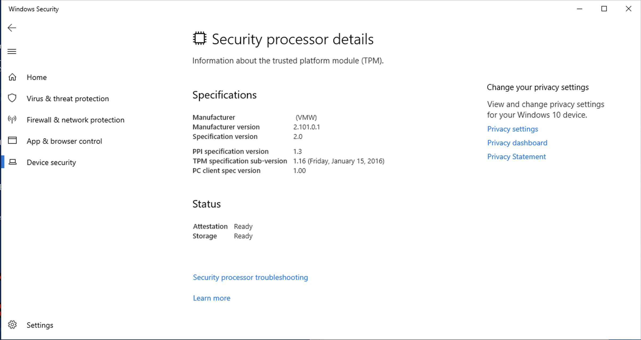Screen dimensions: 641x340
Task: Click the Home house icon
Action: pyautogui.click(x=12, y=77)
